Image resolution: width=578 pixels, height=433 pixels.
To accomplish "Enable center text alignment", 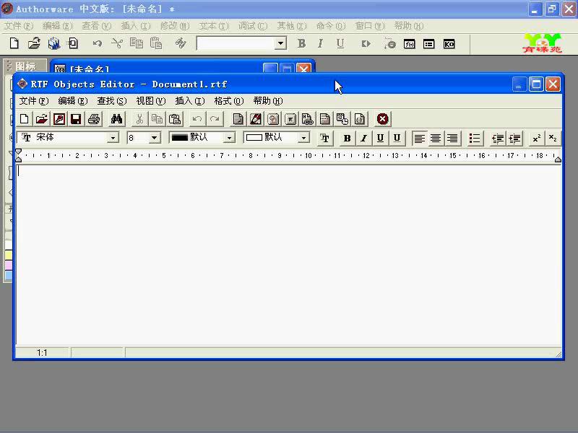I will coord(436,139).
